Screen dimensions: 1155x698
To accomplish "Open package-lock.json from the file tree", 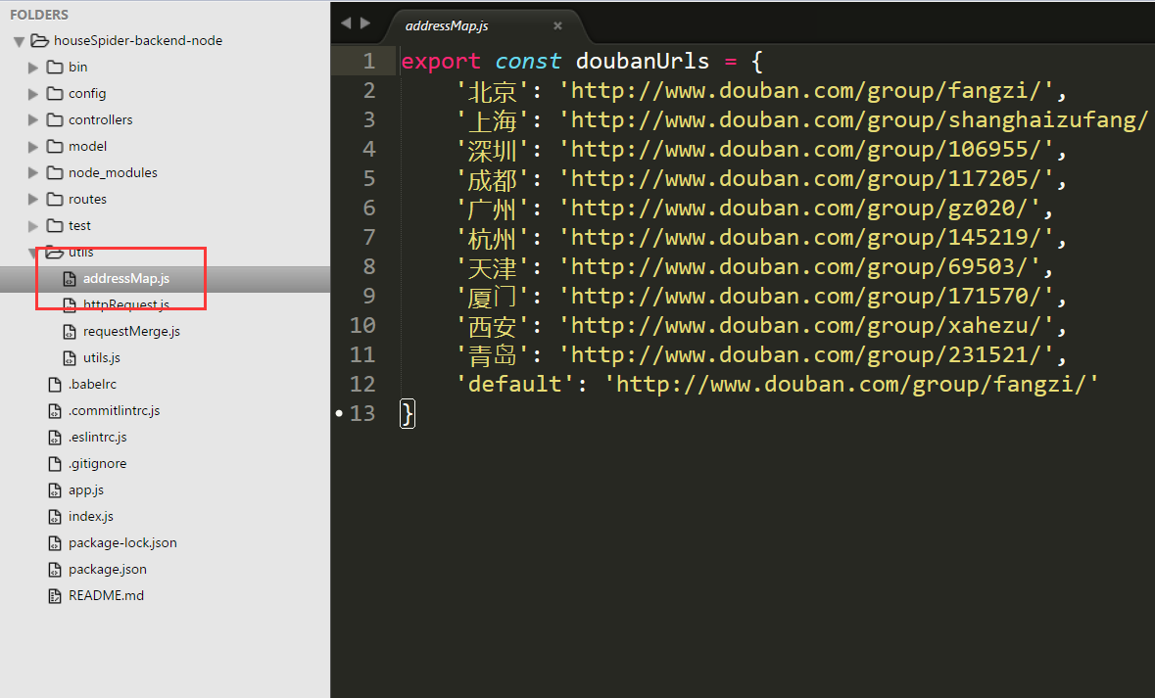I will pos(122,543).
